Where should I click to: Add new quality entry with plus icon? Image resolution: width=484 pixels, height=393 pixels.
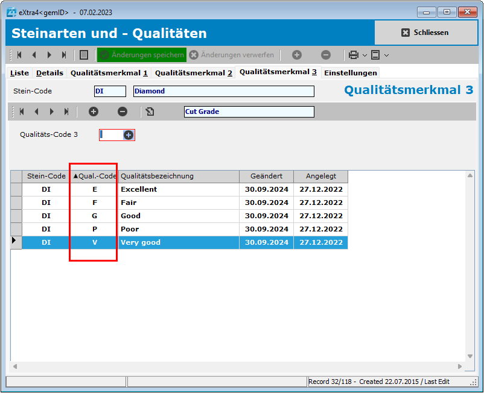(x=94, y=112)
